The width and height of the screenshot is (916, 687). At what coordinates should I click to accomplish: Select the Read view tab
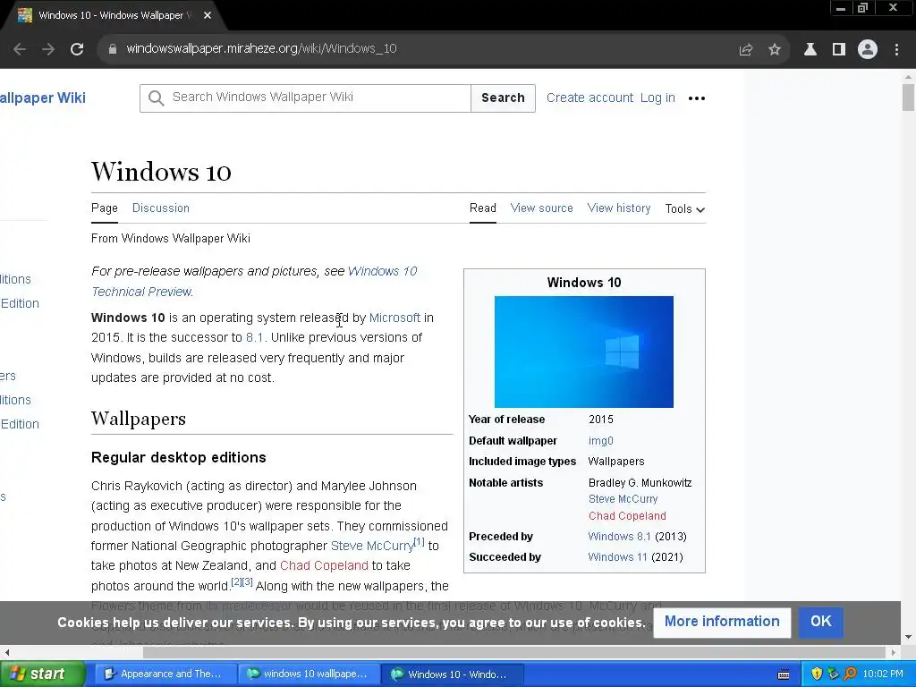click(482, 208)
